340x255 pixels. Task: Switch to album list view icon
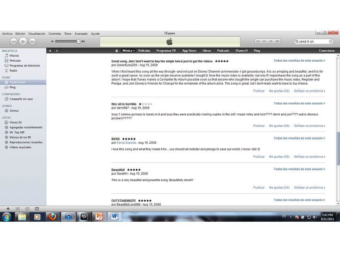[264, 41]
